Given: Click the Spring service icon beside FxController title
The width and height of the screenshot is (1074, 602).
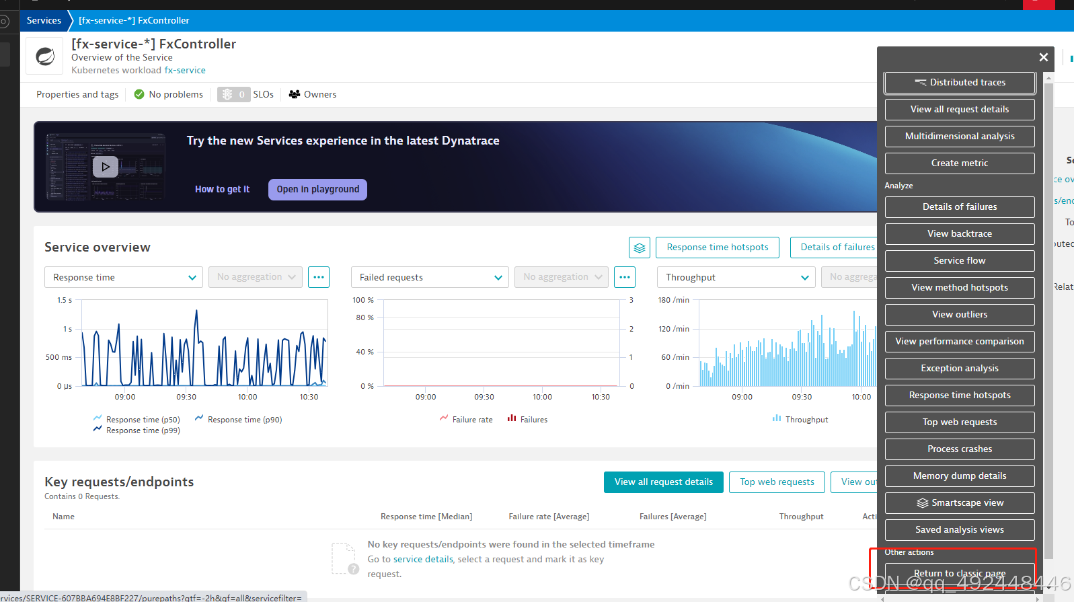Looking at the screenshot, I should pyautogui.click(x=44, y=56).
